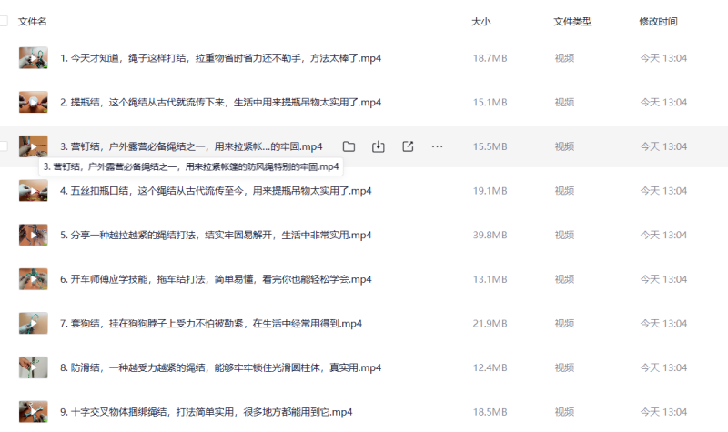The height and width of the screenshot is (432, 728).
Task: Sort the list by 文件名 column
Action: 33,20
